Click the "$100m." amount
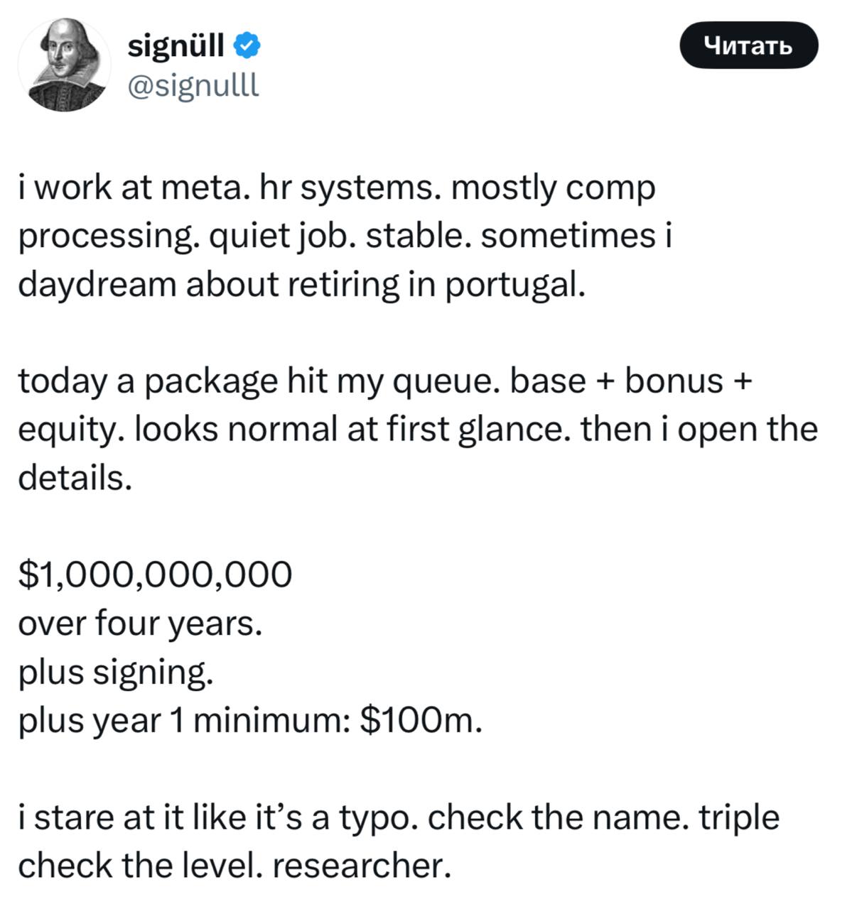Viewport: 852px width, 909px height. point(421,720)
